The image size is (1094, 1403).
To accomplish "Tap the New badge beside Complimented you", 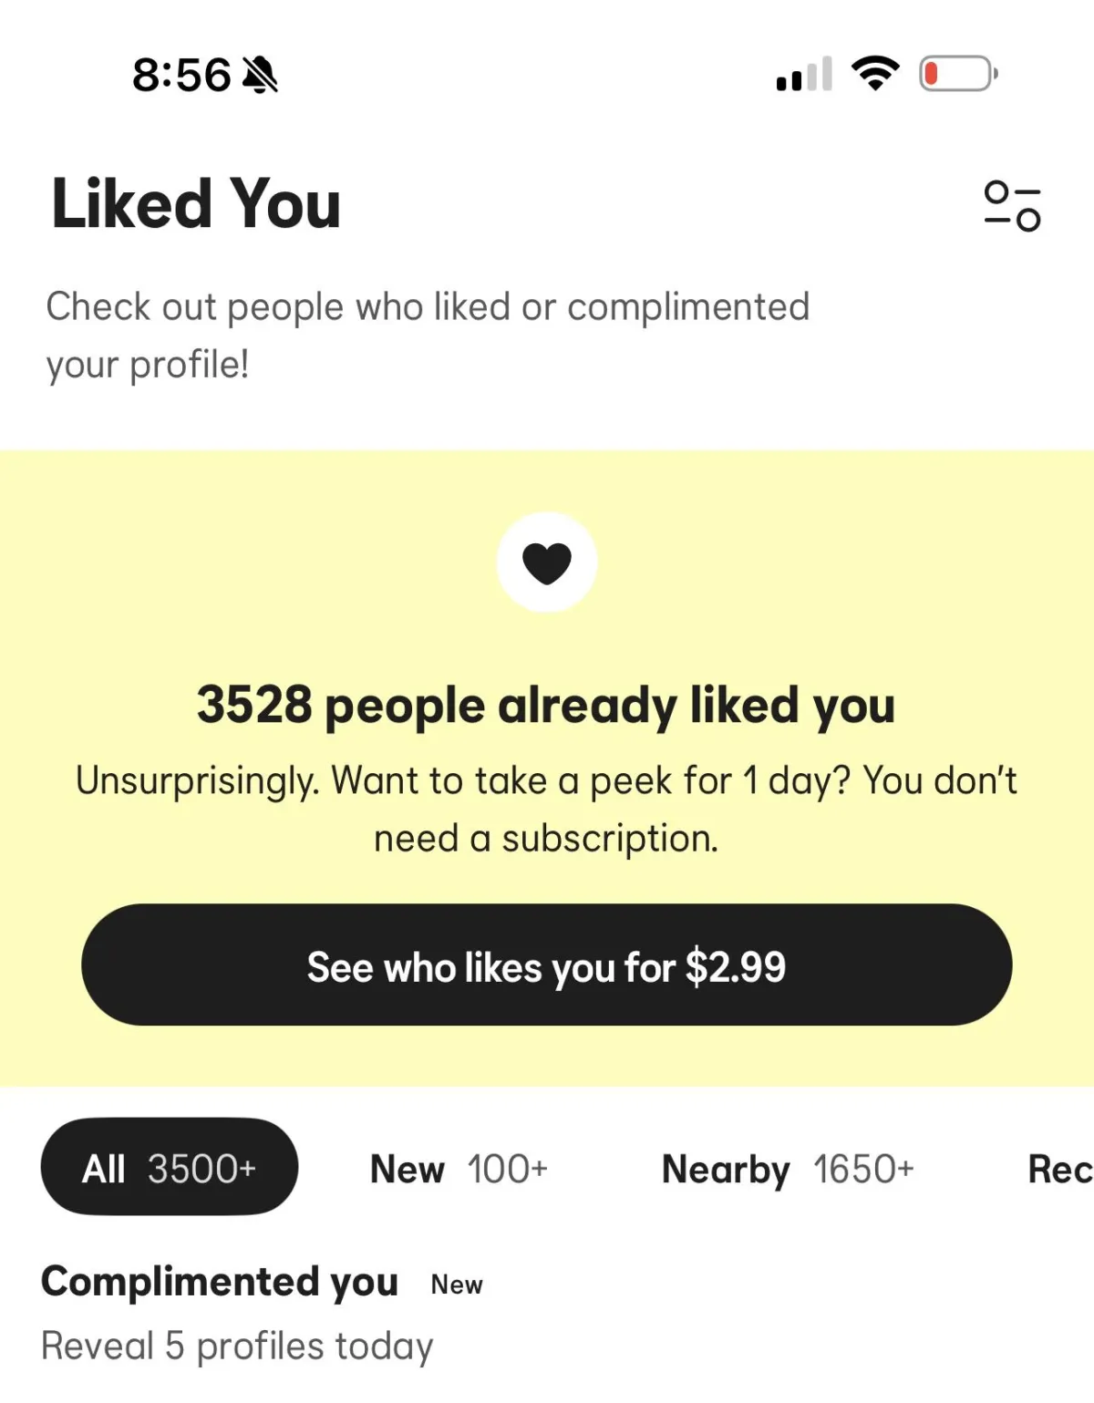I will 457,1284.
